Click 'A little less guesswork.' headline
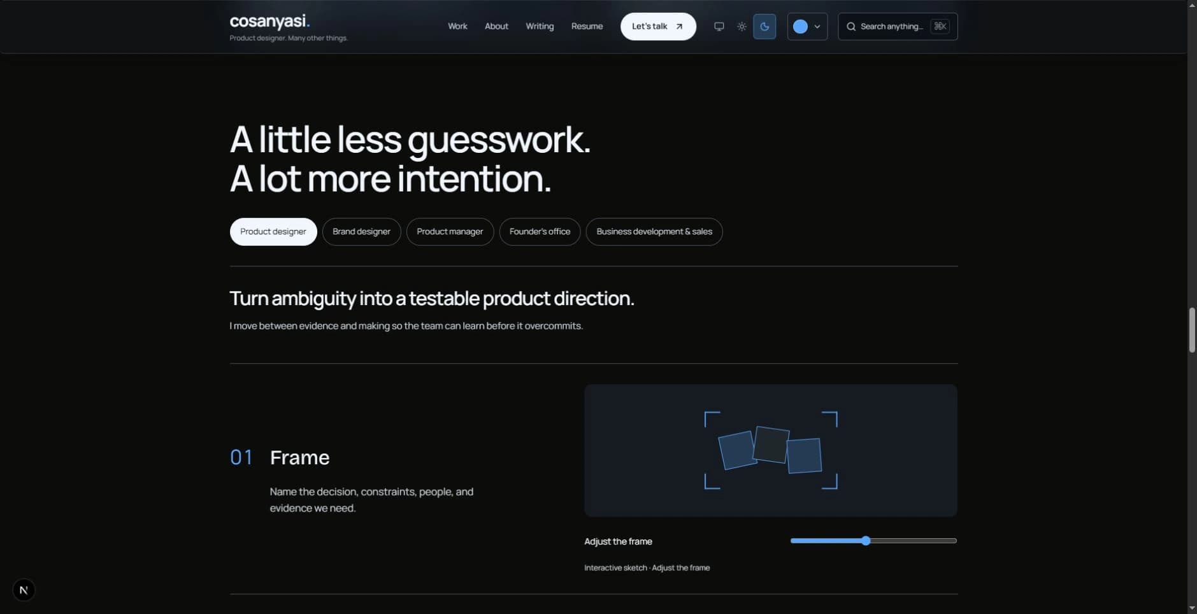Screen dimensions: 1197x614 pos(410,139)
